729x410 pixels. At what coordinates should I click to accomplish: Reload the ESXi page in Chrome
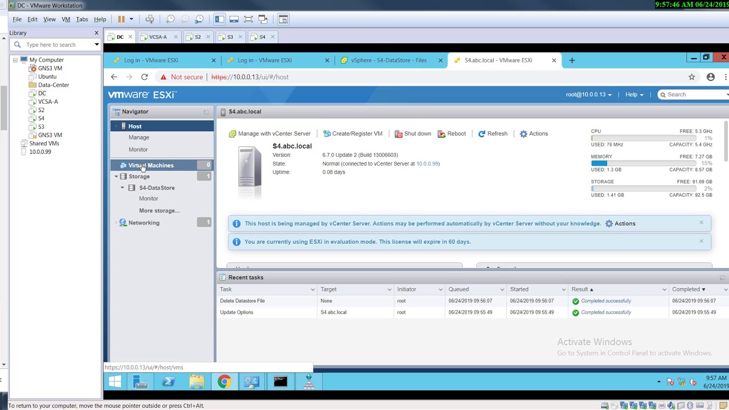click(144, 77)
